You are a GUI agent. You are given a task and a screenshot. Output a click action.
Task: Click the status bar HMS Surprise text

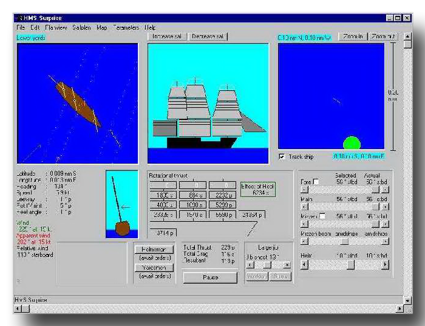click(x=30, y=300)
